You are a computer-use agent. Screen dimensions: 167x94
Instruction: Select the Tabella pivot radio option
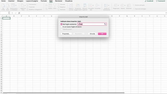pos(62,29)
